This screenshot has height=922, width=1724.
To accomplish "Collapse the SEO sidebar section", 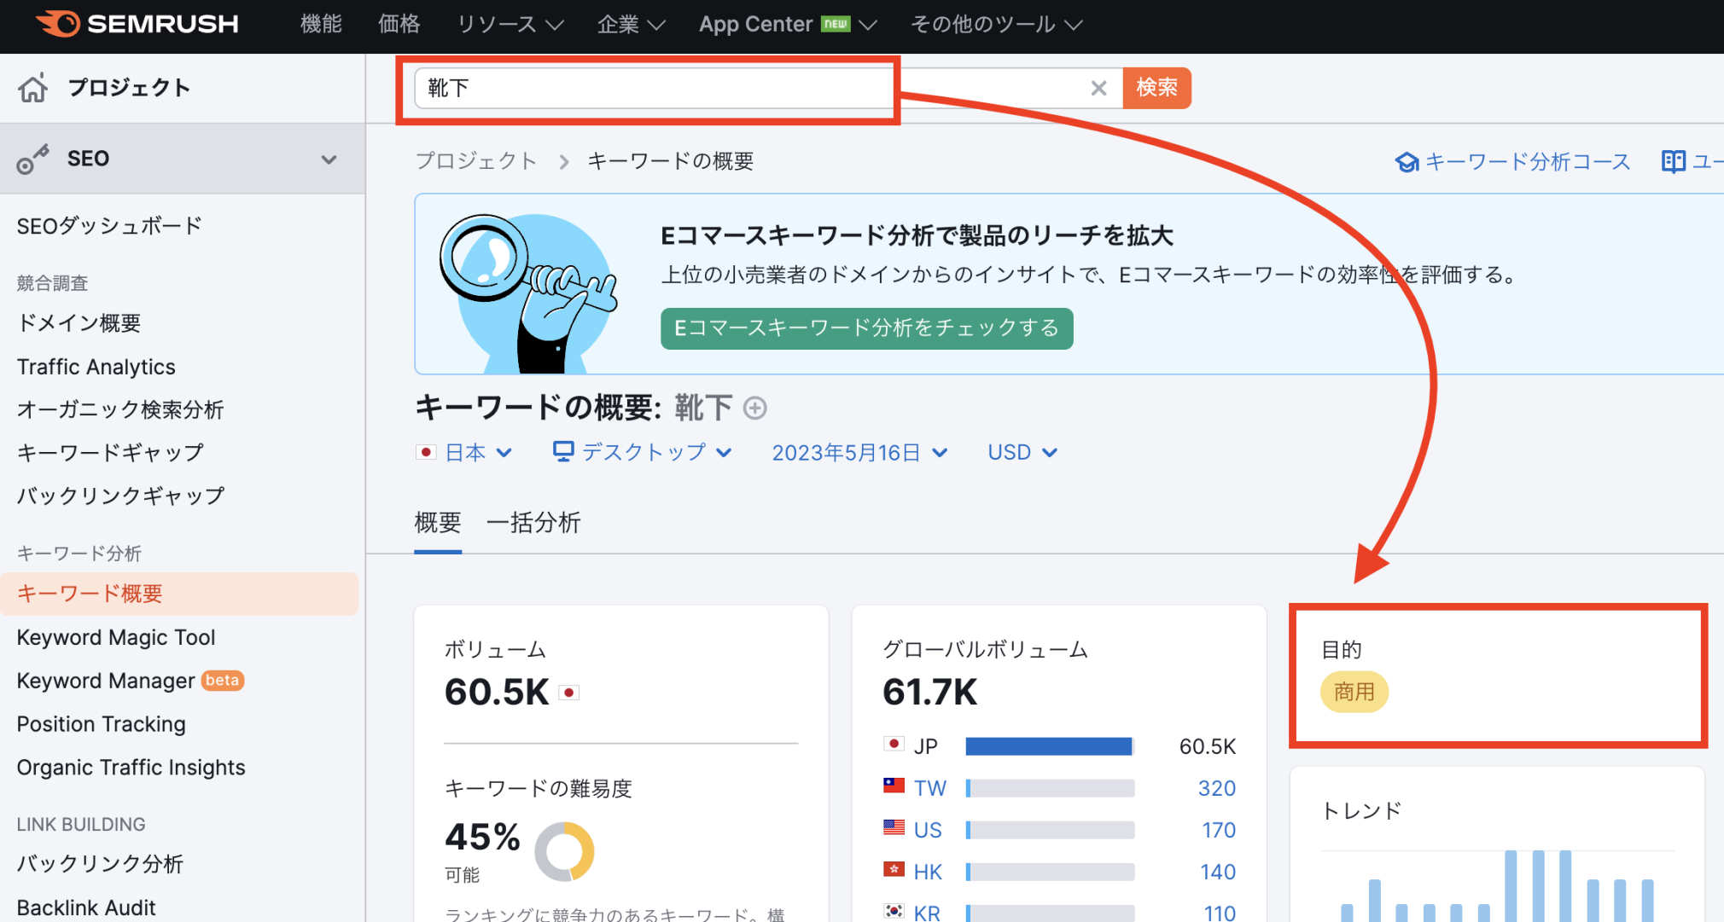I will (x=329, y=159).
